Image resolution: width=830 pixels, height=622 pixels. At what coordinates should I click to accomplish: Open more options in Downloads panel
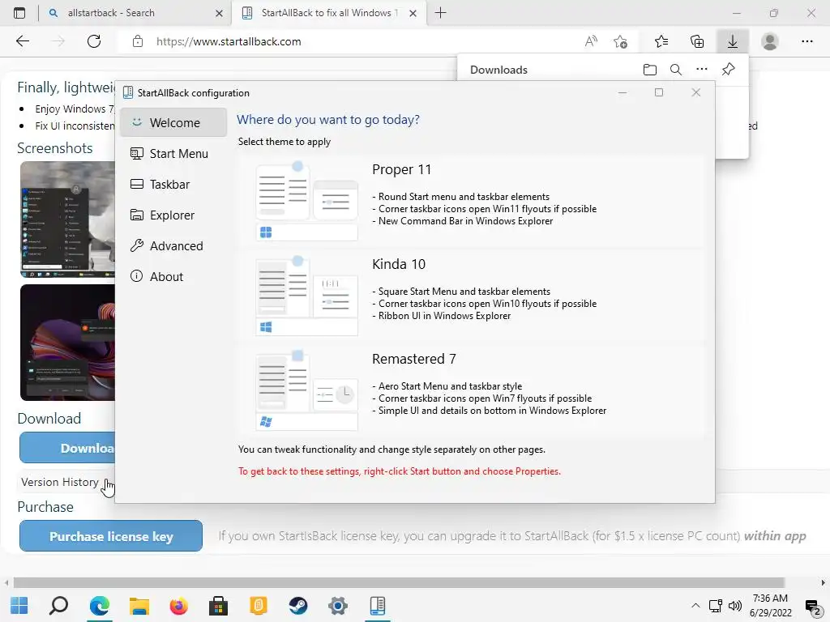[702, 70]
